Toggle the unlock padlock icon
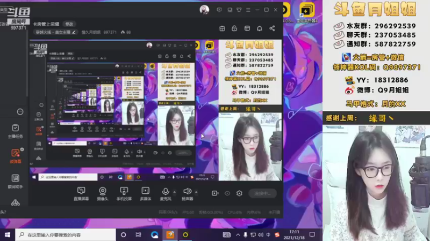This screenshot has height=241, width=430. (x=234, y=28)
